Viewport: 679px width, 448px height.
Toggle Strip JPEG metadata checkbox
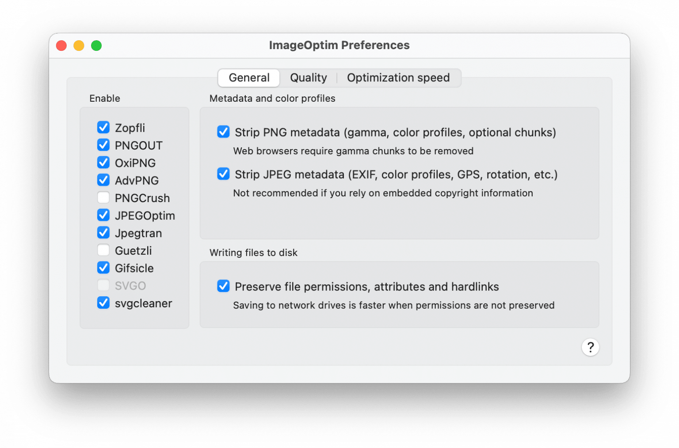coord(223,174)
